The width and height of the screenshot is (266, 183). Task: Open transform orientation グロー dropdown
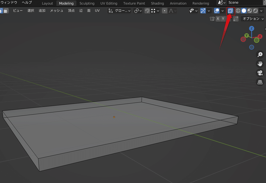coord(119,11)
